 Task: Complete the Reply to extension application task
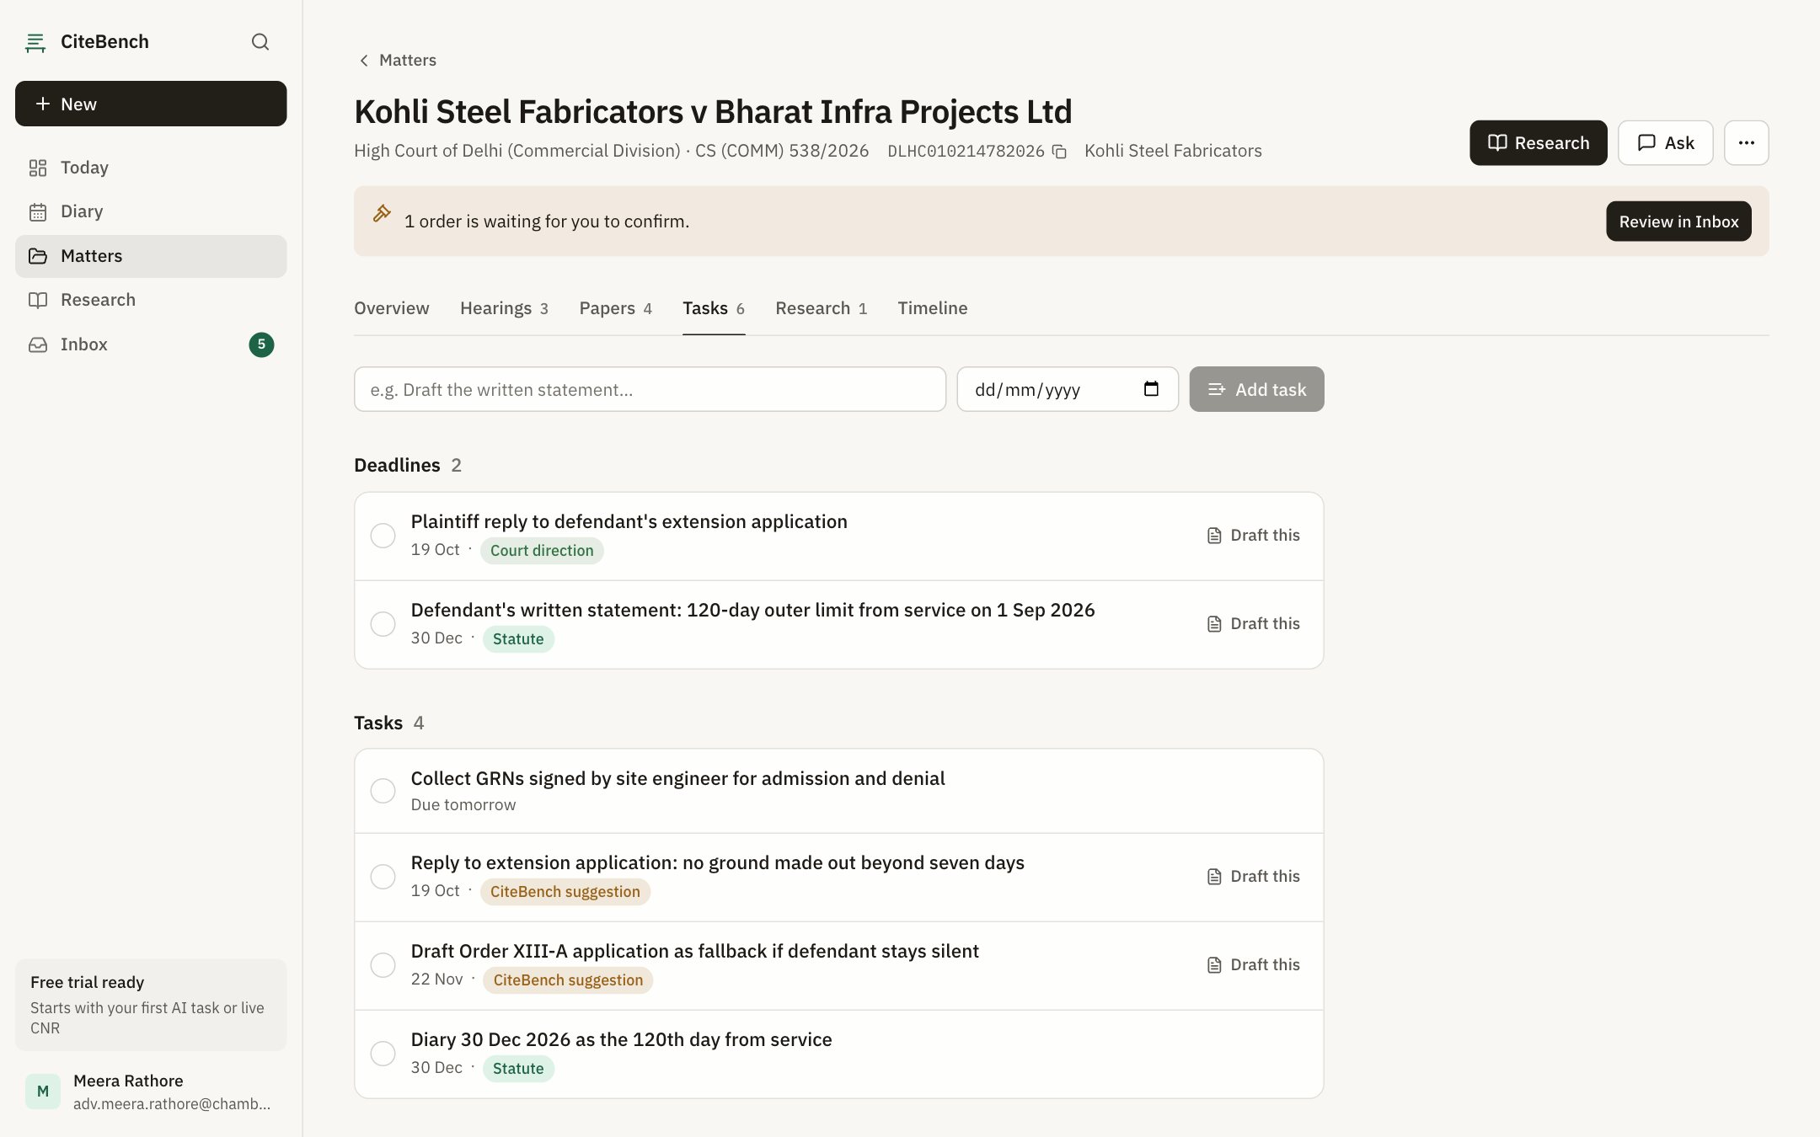coord(383,877)
